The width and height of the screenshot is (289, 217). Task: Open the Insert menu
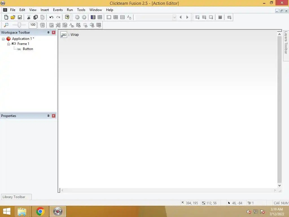(45, 10)
